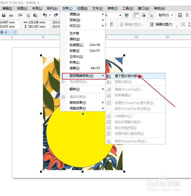Image resolution: width=191 pixels, height=196 pixels.
Task: Click 内容居中(C) submenu entry
Action: pos(135,116)
